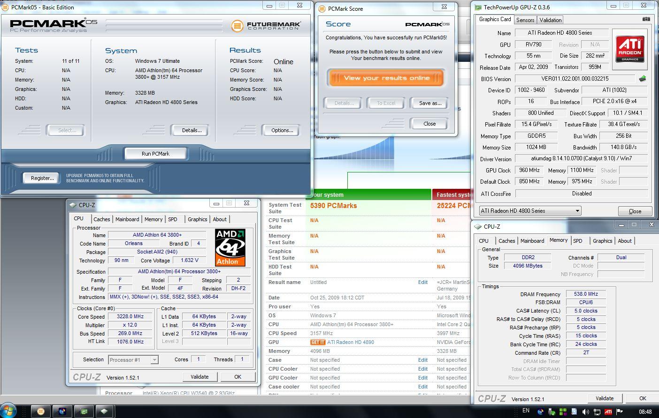The image size is (659, 418).
Task: Click the ATI Radeon logo in GPU-Z
Action: [x=630, y=49]
